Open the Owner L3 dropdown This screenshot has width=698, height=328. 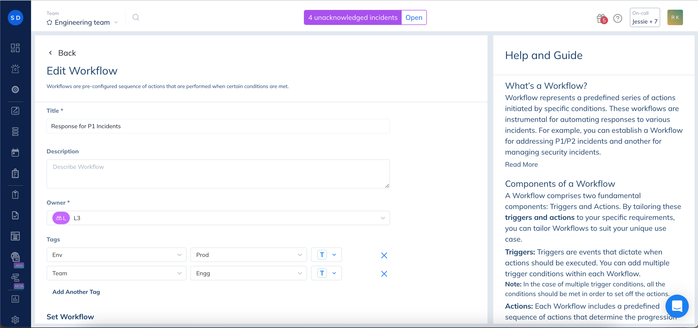pos(218,218)
